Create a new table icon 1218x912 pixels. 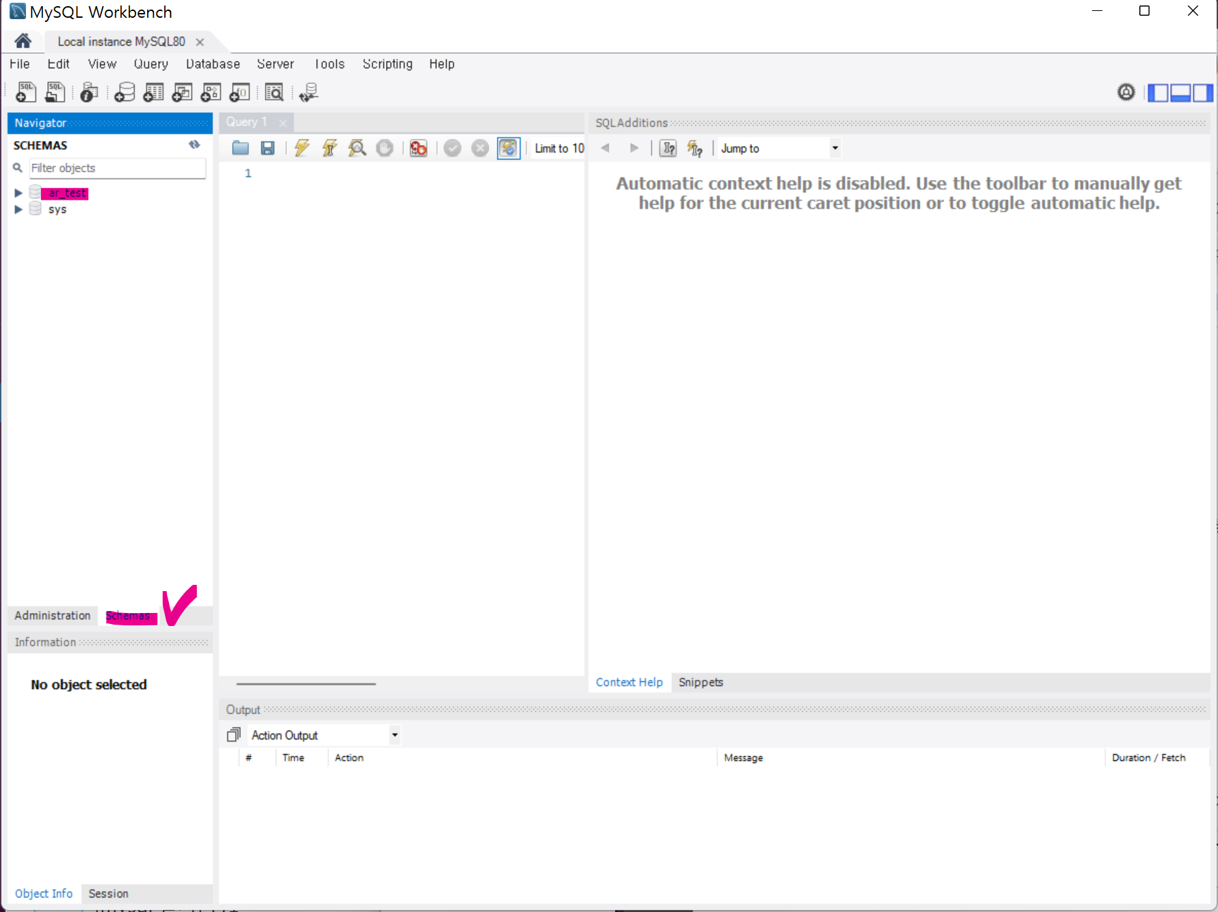tap(153, 92)
